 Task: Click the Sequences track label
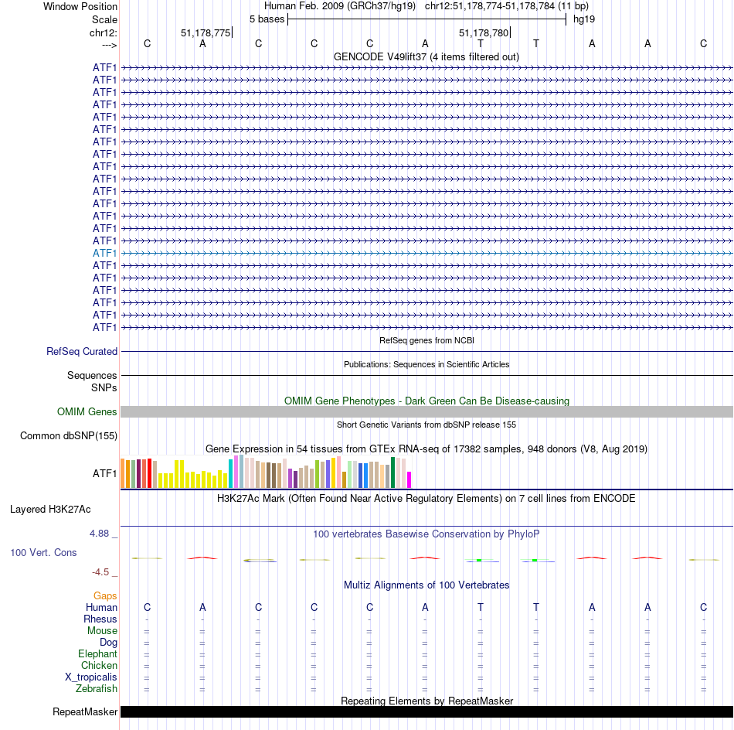tap(92, 375)
